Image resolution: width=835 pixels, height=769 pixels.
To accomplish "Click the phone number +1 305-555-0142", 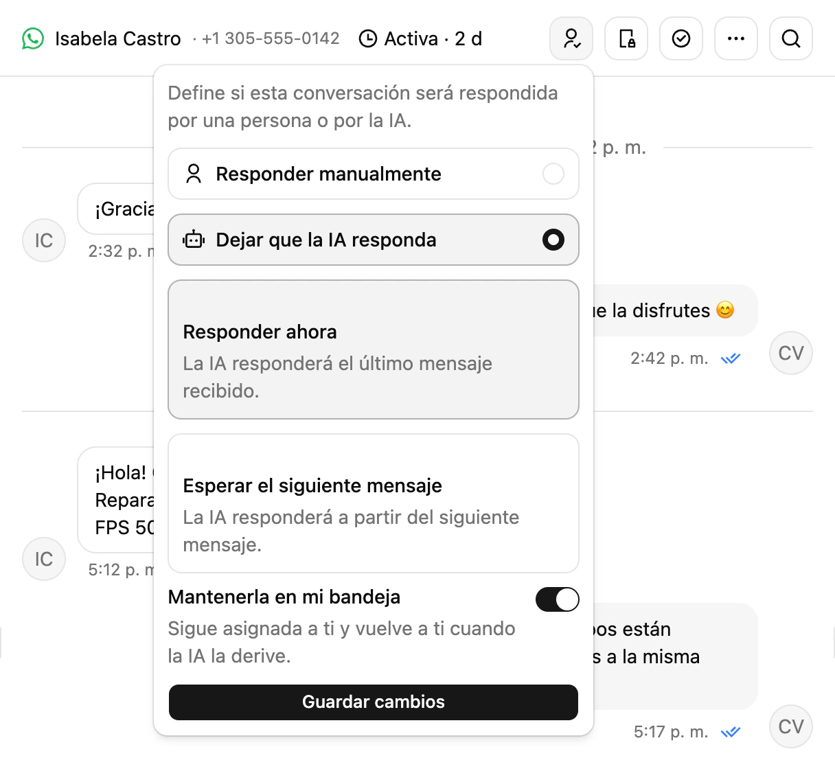I will pos(271,38).
